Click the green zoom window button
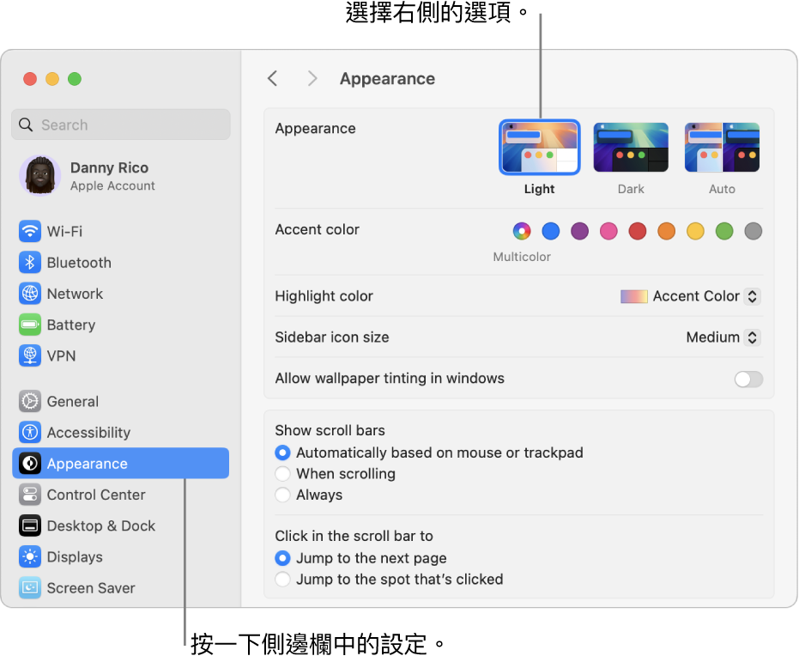Viewport: 799px width, 662px height. (x=75, y=79)
